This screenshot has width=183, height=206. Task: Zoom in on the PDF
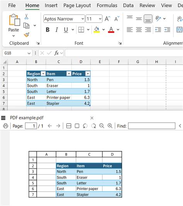click(x=110, y=126)
